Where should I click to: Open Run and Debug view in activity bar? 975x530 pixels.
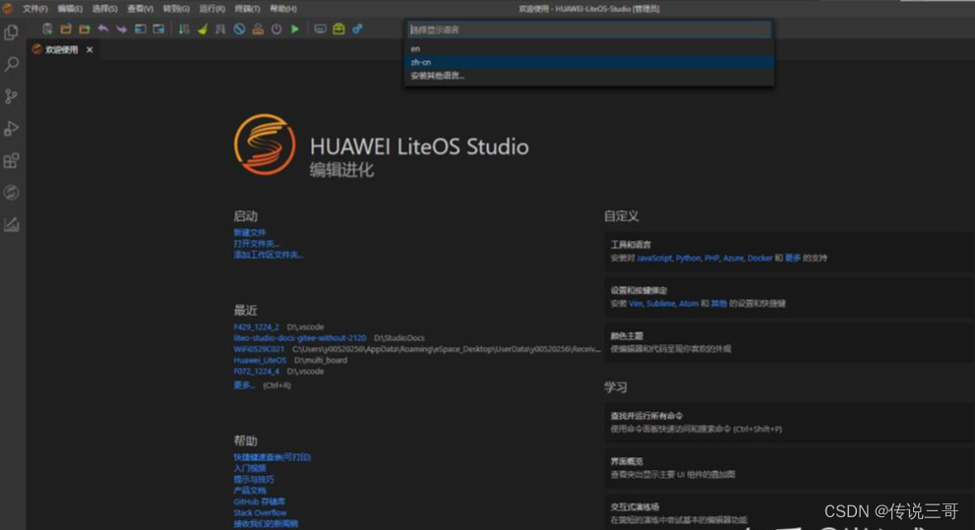click(x=11, y=129)
